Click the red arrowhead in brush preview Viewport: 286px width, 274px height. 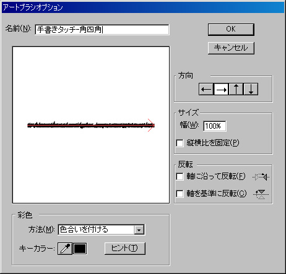coord(151,125)
